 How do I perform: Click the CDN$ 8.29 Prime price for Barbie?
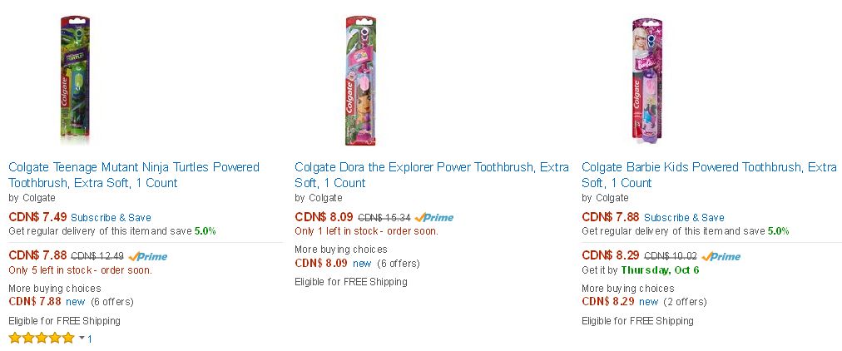coord(611,255)
